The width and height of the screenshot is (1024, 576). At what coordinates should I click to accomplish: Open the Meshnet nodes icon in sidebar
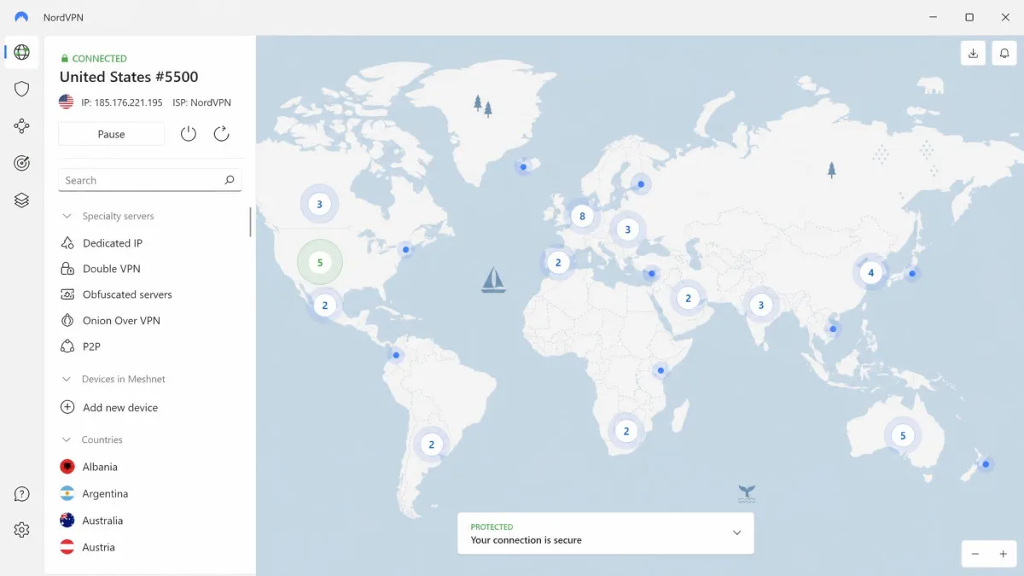[22, 126]
